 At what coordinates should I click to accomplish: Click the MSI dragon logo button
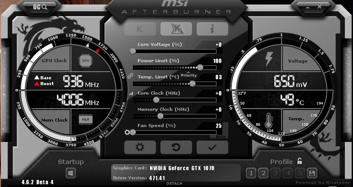click(176, 28)
